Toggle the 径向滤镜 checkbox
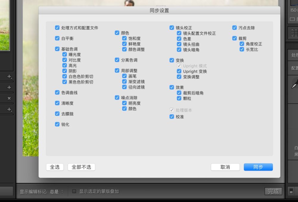 [125, 87]
